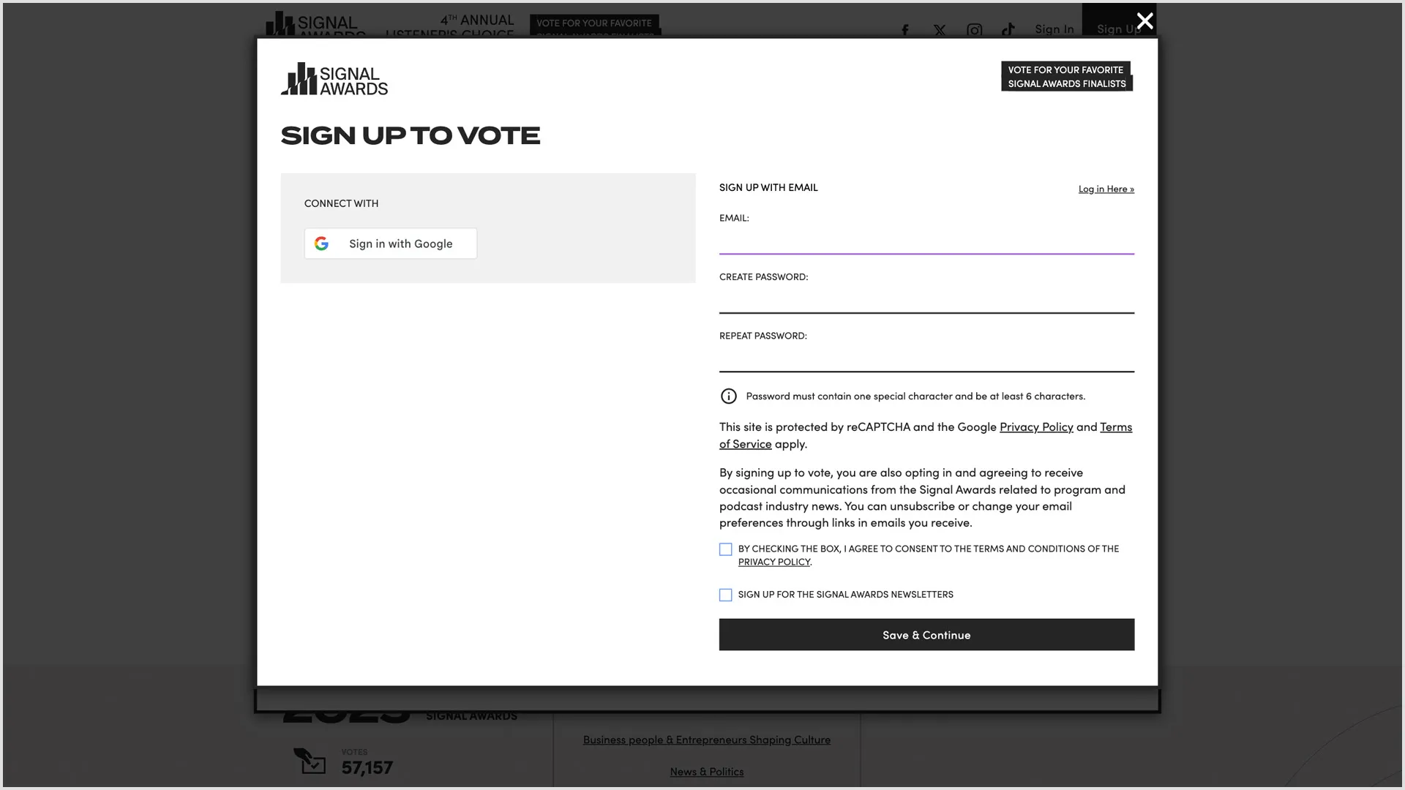This screenshot has width=1405, height=790.
Task: Click the votes ballot box icon
Action: (x=310, y=761)
